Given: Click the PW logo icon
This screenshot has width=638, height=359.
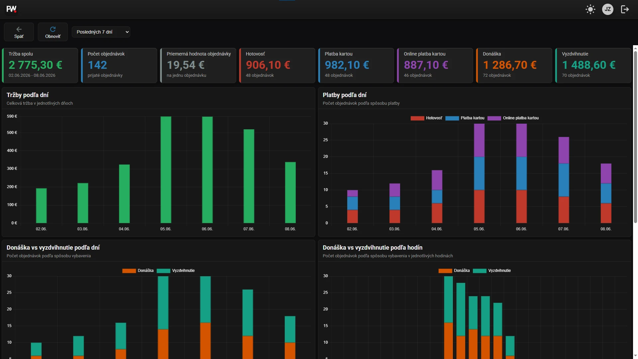Looking at the screenshot, I should pos(12,9).
